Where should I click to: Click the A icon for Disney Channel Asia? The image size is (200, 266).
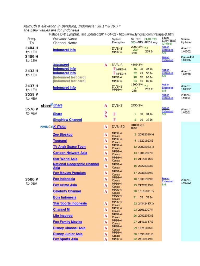(106, 228)
